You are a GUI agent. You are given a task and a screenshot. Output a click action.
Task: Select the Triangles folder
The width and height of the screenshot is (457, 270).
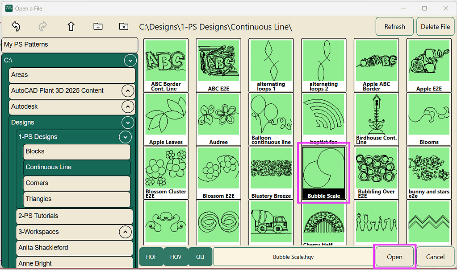(76, 199)
